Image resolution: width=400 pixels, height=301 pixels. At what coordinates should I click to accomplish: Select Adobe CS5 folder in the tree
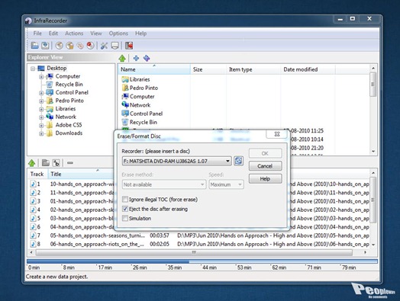pos(69,125)
